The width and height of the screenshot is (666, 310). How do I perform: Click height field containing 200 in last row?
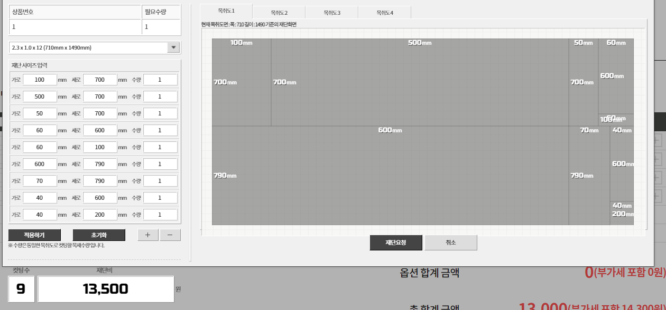coord(100,215)
